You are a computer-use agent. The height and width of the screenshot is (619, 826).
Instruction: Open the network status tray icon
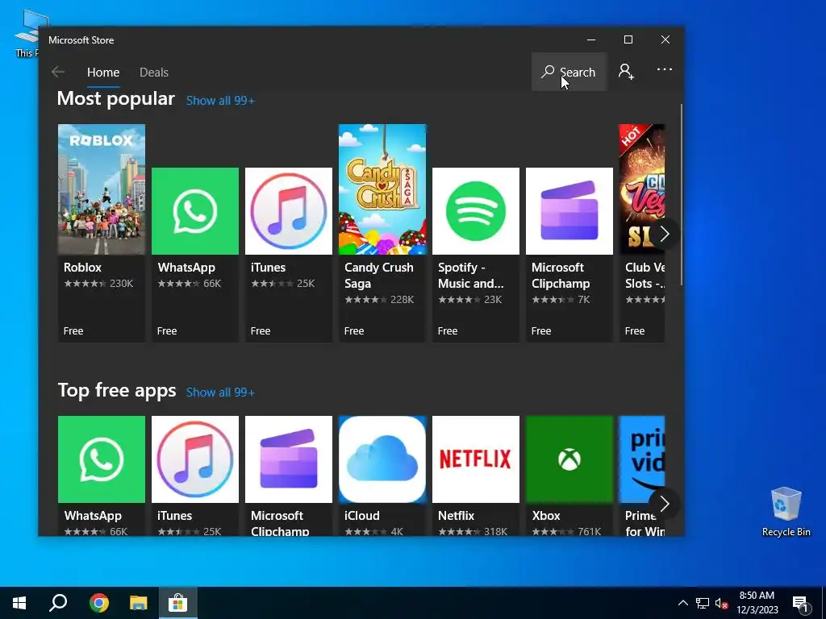pyautogui.click(x=703, y=603)
